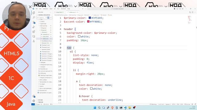This screenshot has height=110, width=197.
Task: Click the Watching Sass status item
Action: point(153,104)
